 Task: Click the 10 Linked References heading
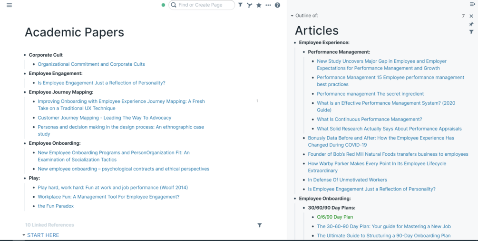tap(49, 225)
